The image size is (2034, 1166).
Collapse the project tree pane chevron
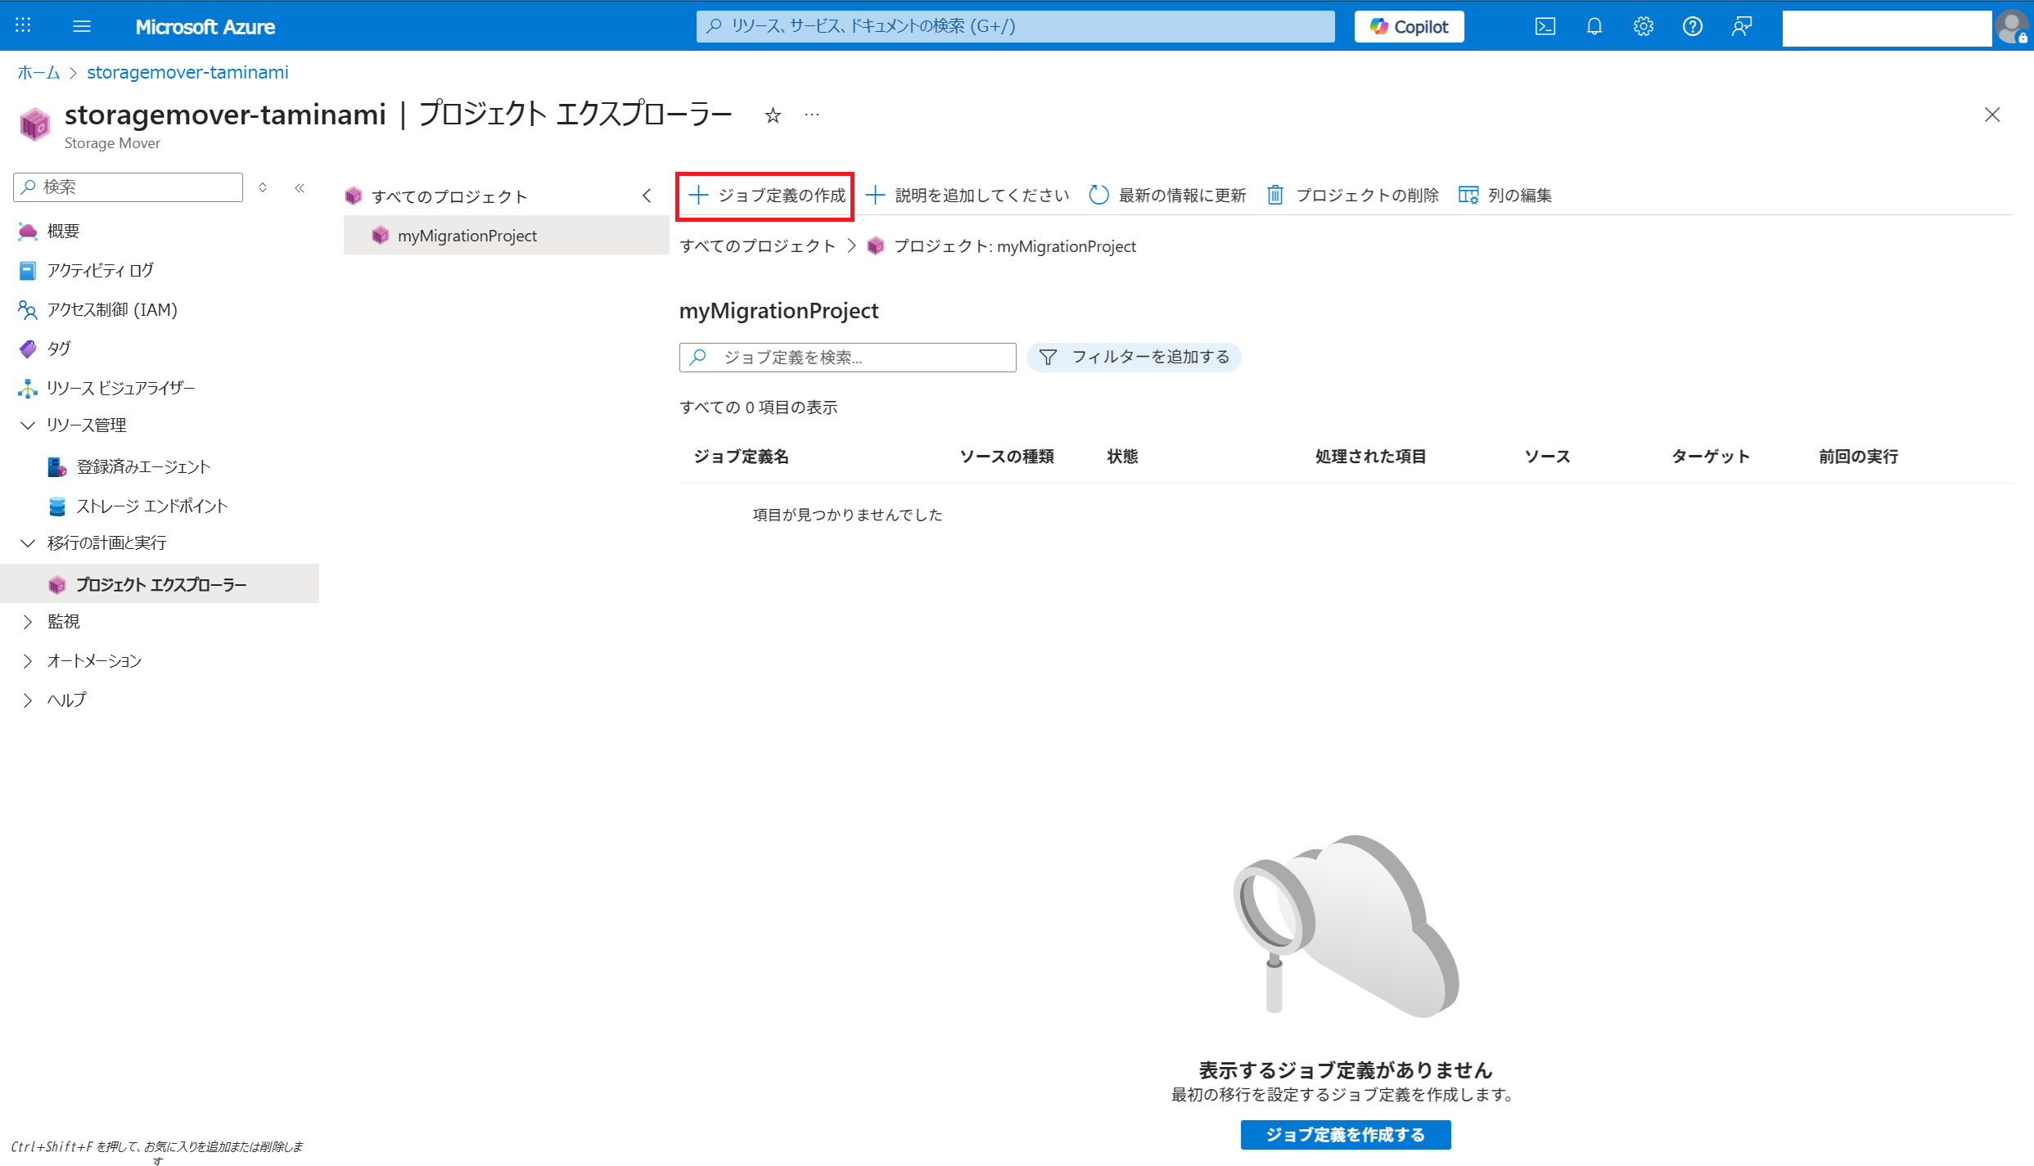[647, 196]
